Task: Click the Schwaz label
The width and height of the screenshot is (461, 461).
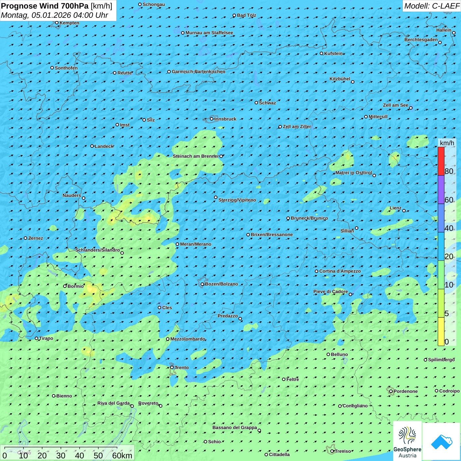Action: pos(267,103)
